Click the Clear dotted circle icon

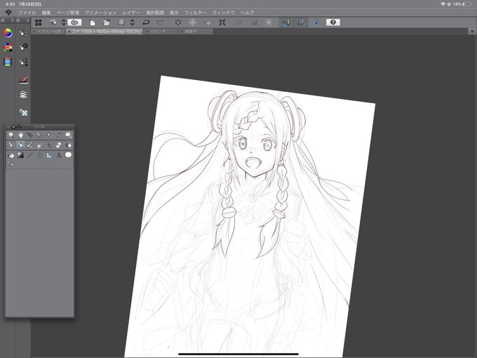point(178,22)
